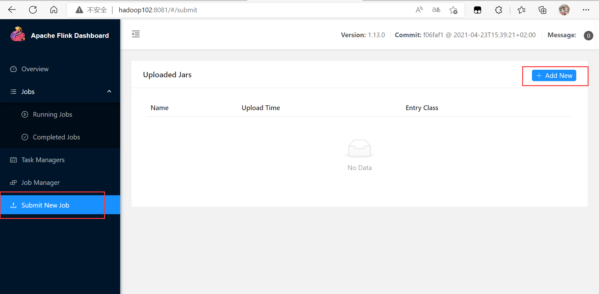The image size is (599, 294).
Task: Click the No Data text
Action: (360, 168)
